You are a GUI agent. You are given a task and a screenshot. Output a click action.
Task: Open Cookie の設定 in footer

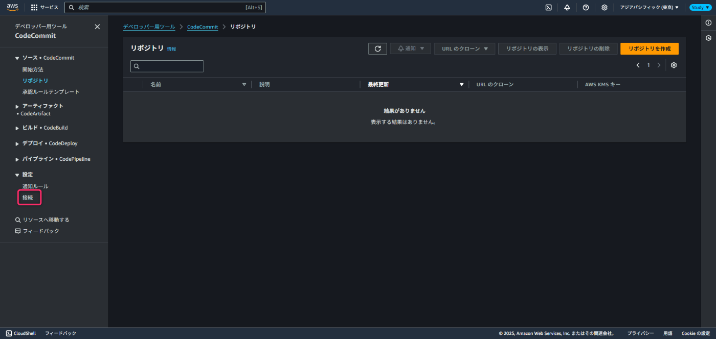click(x=696, y=333)
